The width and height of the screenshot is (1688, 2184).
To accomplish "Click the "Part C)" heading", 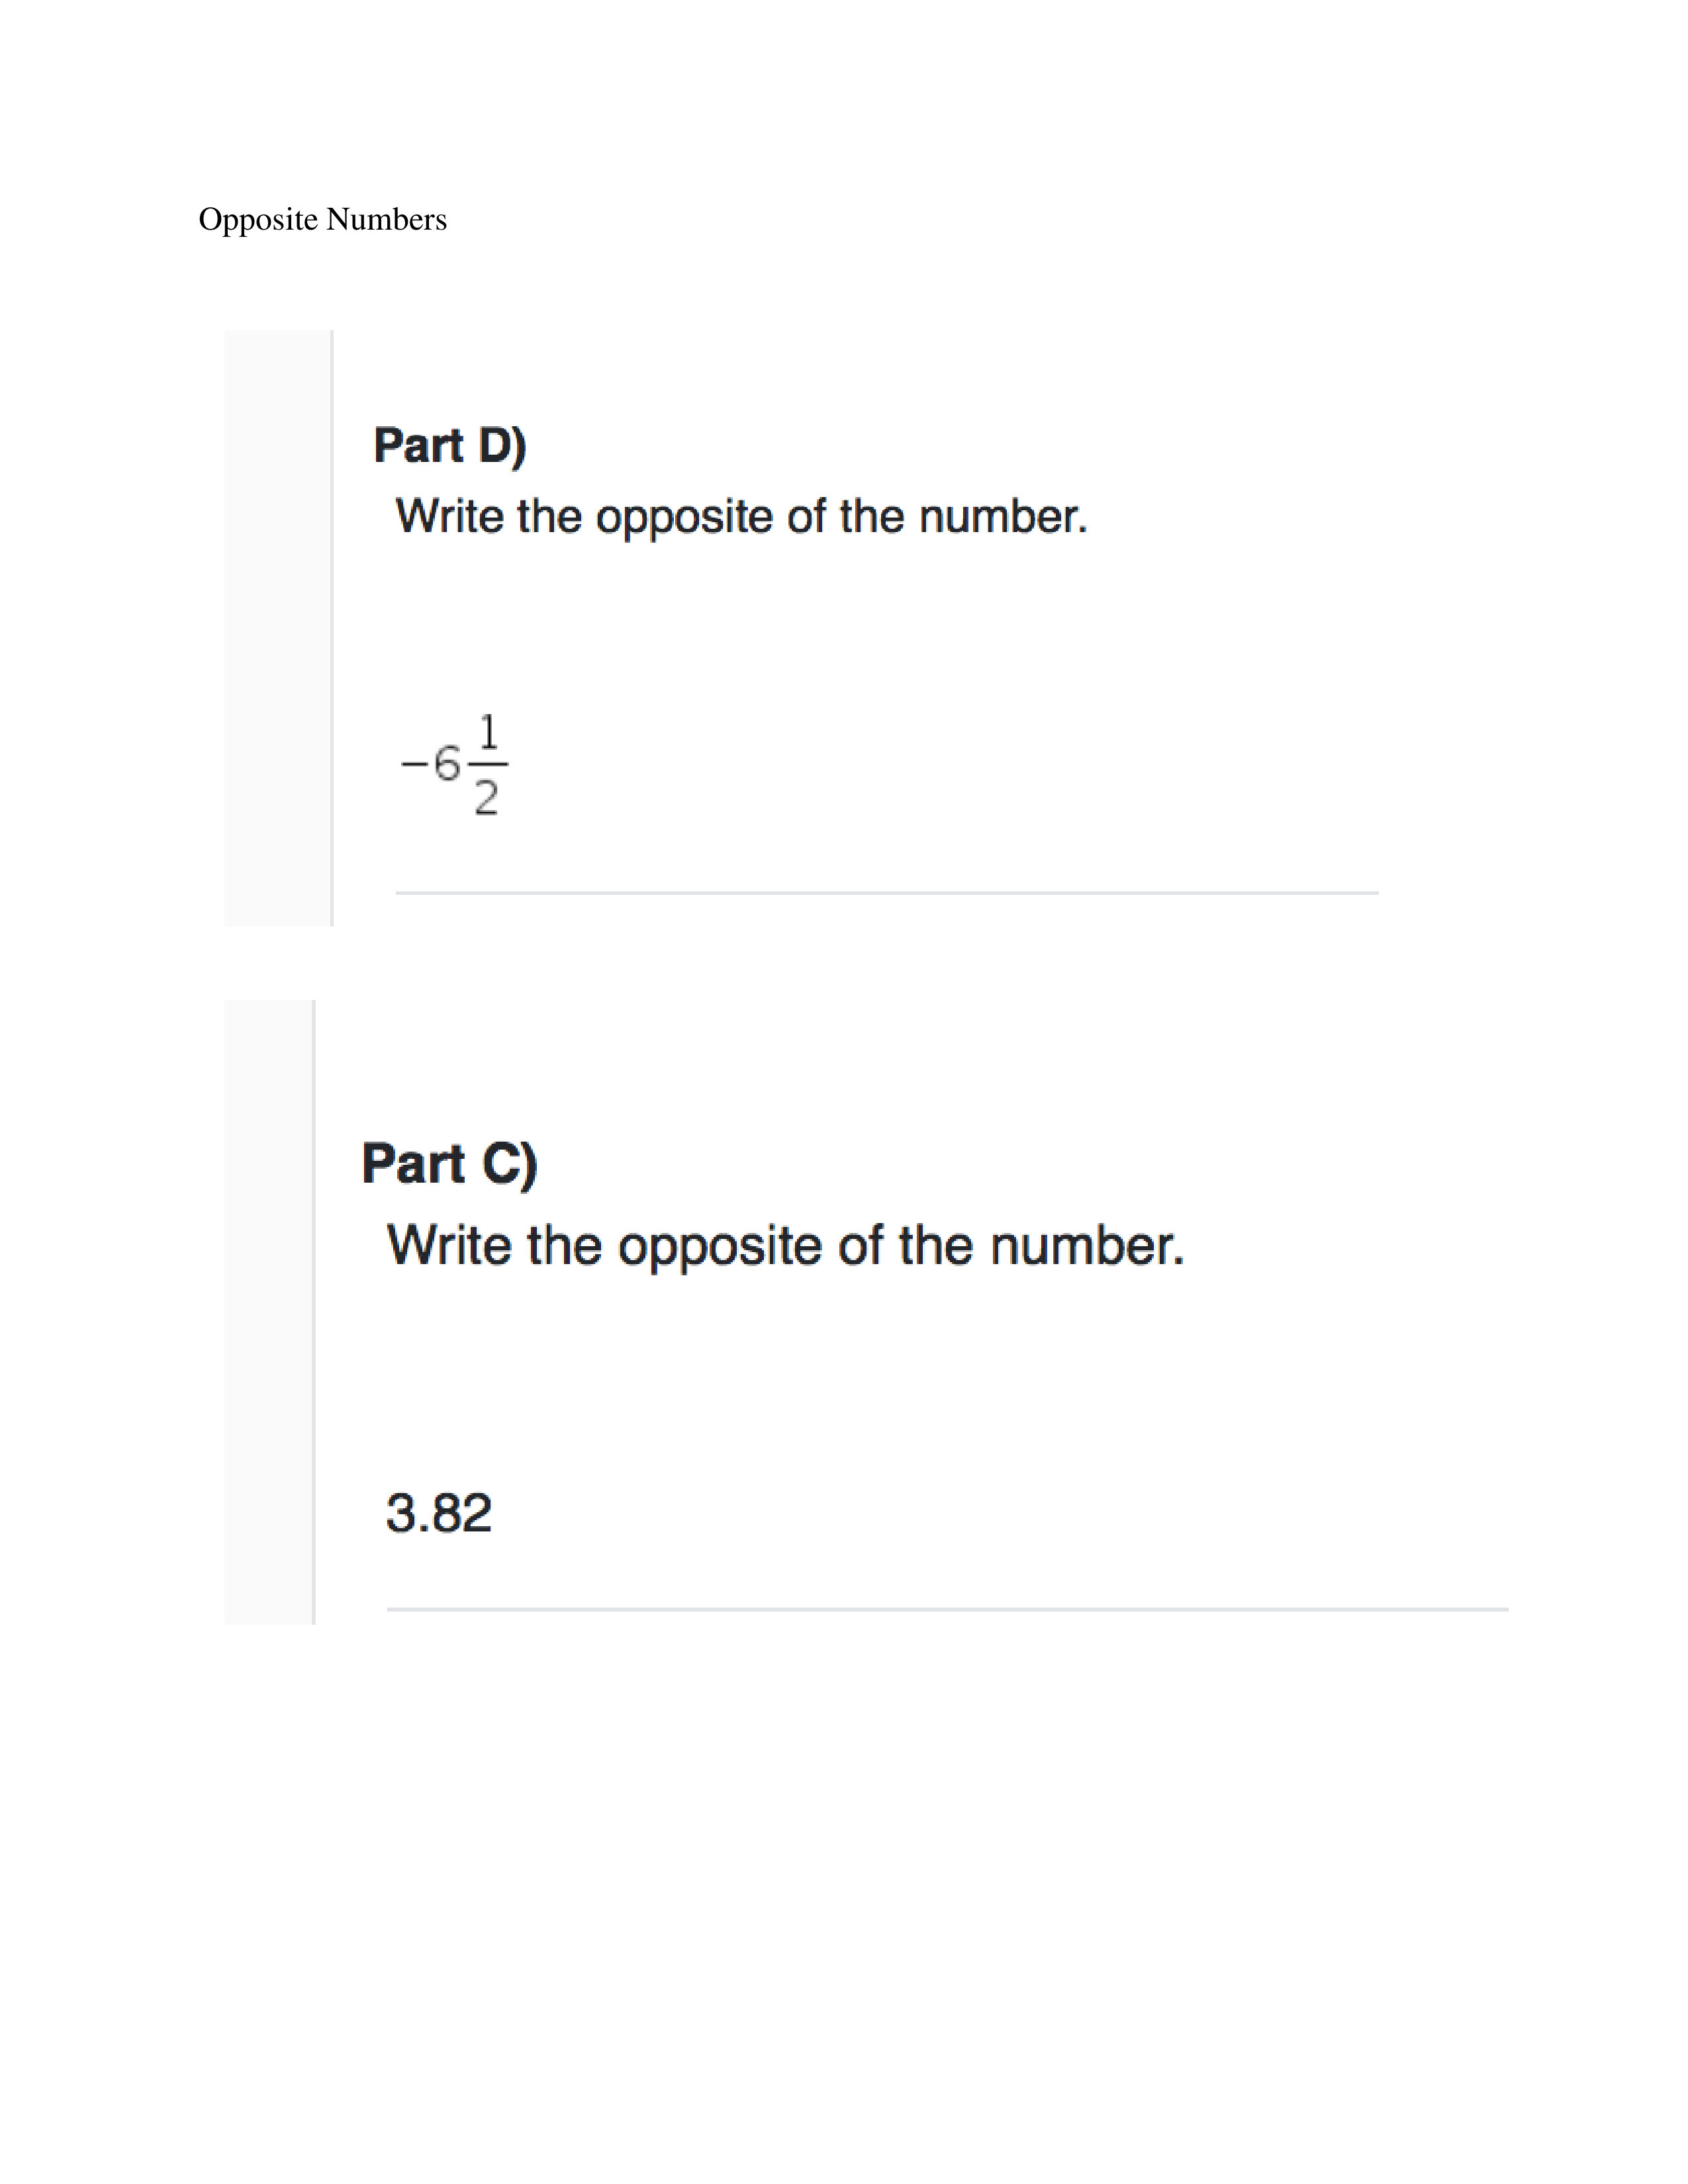I will click(449, 1163).
